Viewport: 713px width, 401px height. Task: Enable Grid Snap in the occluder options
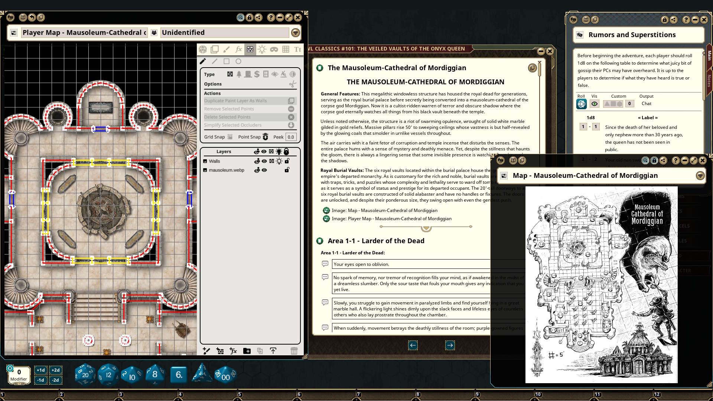coord(230,137)
